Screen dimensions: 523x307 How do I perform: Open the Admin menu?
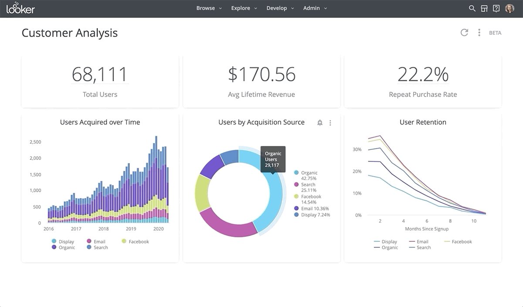click(x=311, y=8)
